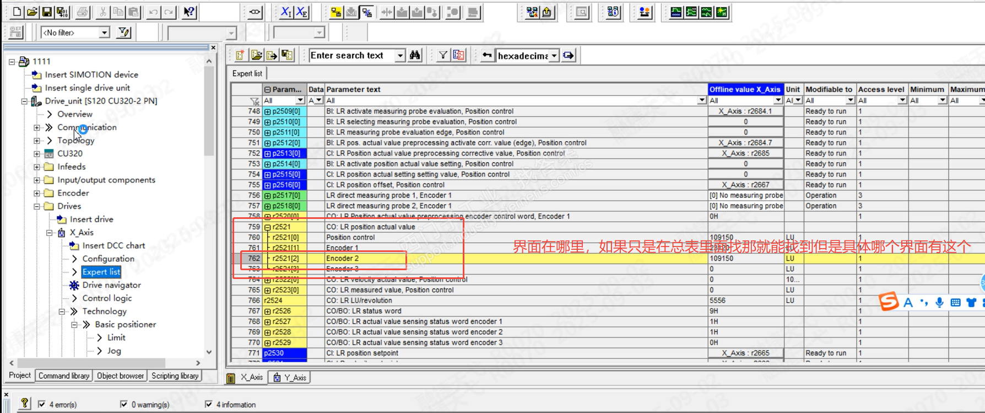Toggle the 0 warning(s) checkbox

pos(124,404)
